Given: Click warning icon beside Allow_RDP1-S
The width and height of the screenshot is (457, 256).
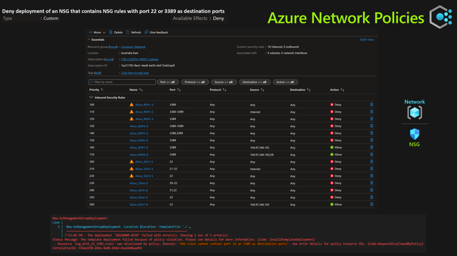Looking at the screenshot, I should 131,104.
